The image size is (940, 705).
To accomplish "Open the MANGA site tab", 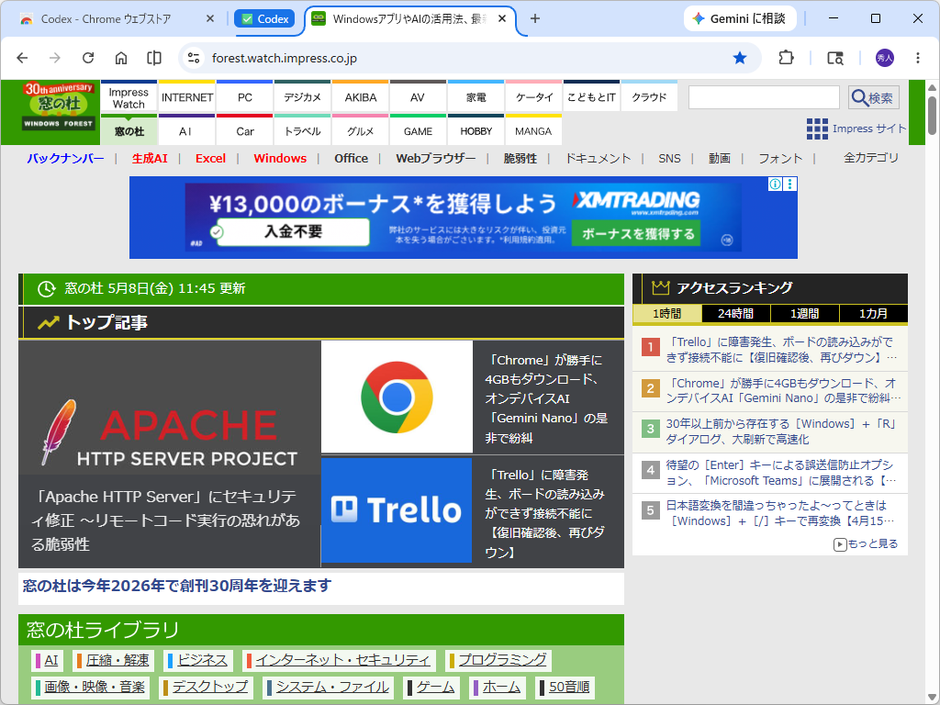I will 533,130.
